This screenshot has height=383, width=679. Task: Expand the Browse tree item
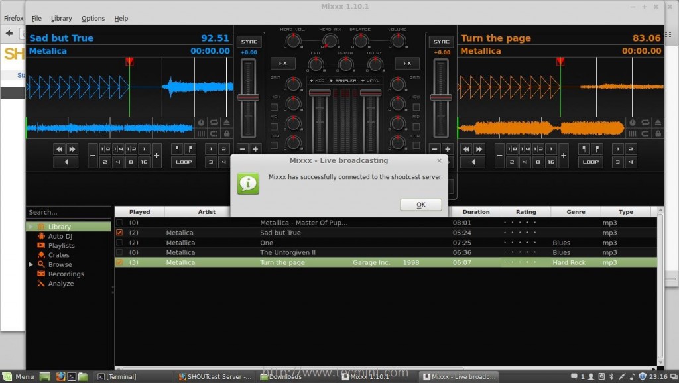coord(31,264)
